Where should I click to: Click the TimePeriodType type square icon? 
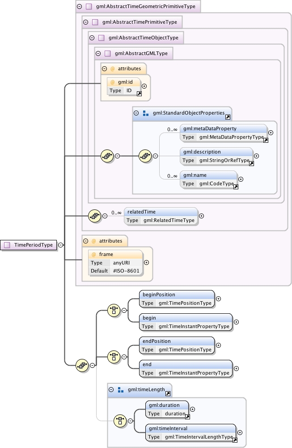7,245
